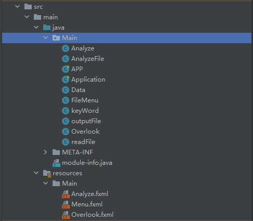This screenshot has height=221, width=253.
Task: Select the Menu.fxml file name
Action: tap(87, 204)
